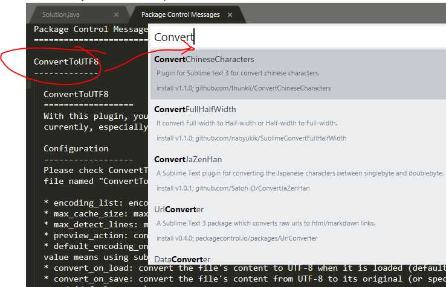Close the Package Control Messages tab
446x287 pixels.
pos(230,14)
